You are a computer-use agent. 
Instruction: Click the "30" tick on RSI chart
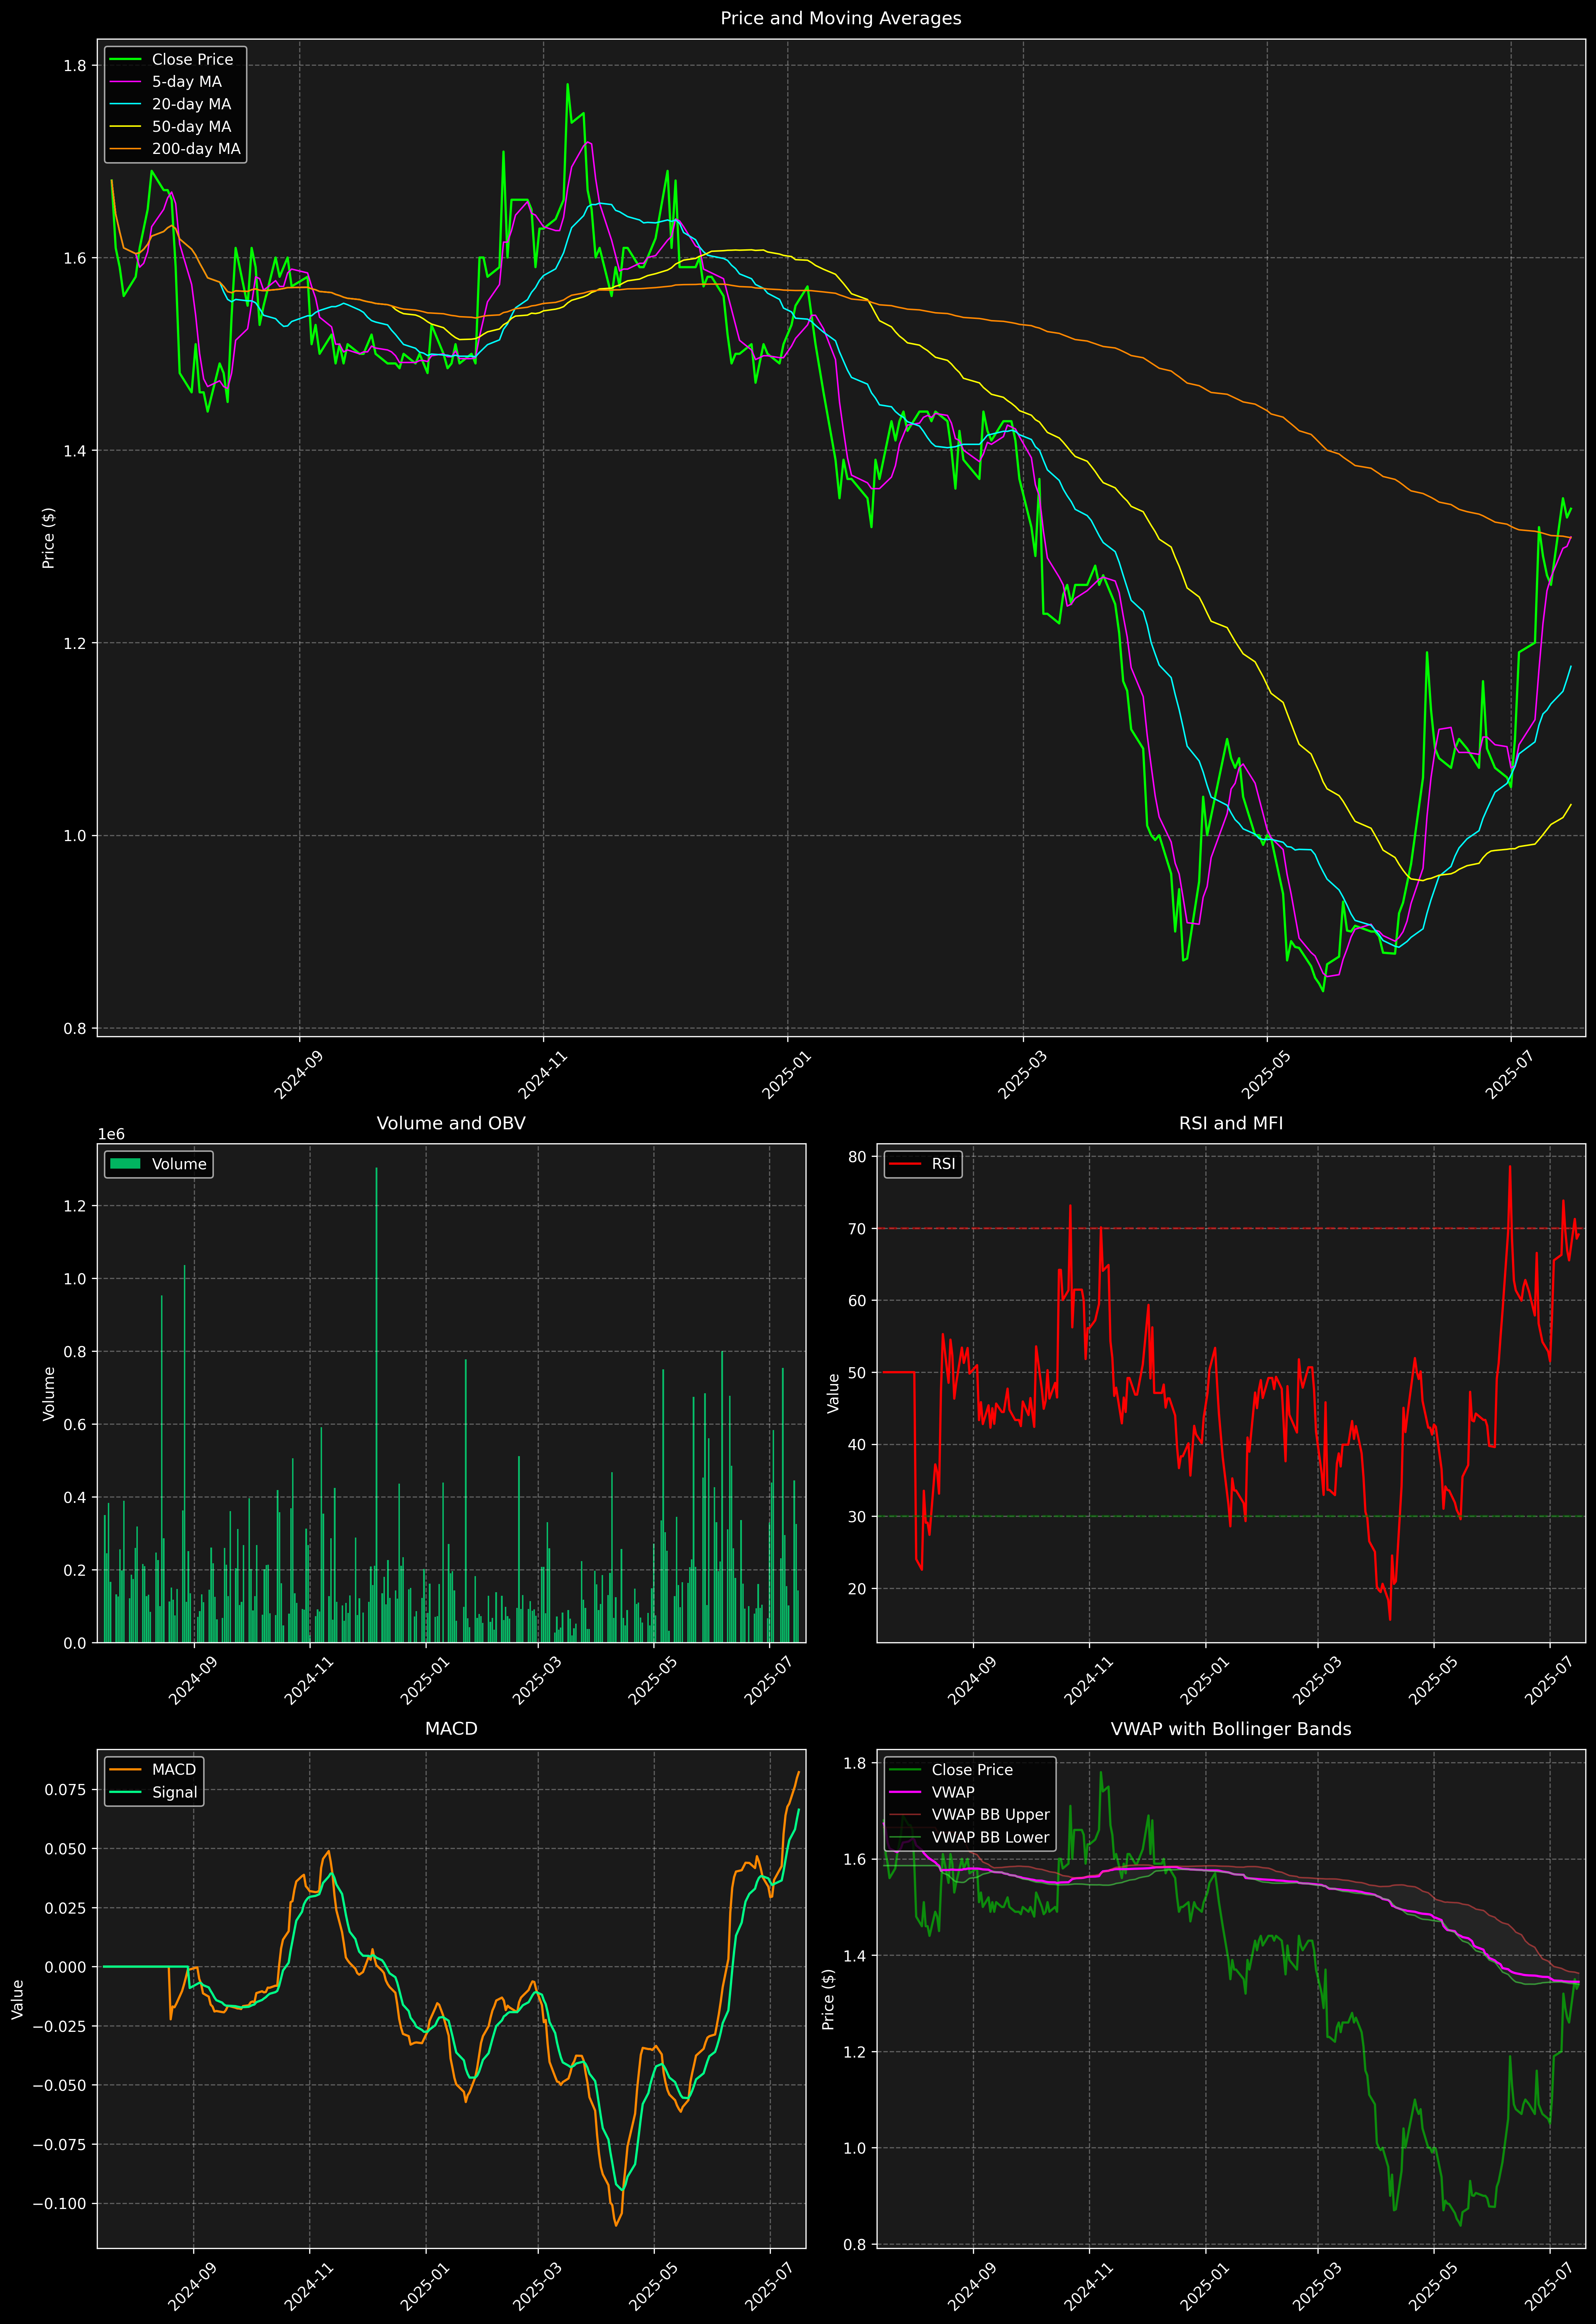click(x=857, y=1517)
